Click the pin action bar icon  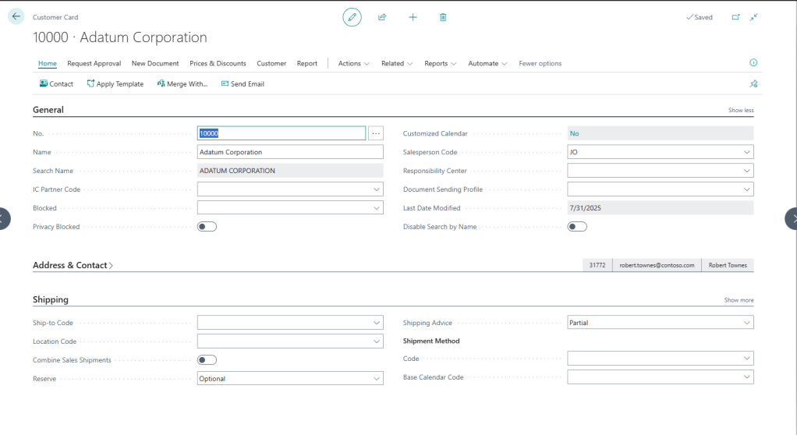(x=753, y=83)
